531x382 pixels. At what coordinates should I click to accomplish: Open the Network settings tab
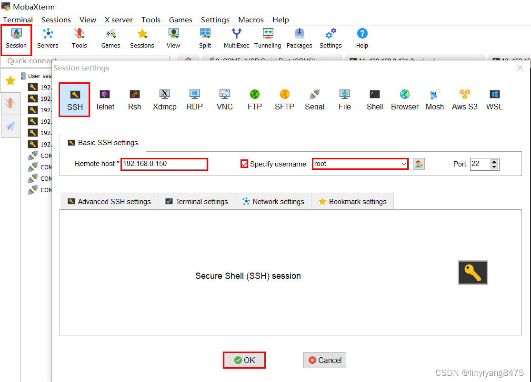(x=273, y=201)
